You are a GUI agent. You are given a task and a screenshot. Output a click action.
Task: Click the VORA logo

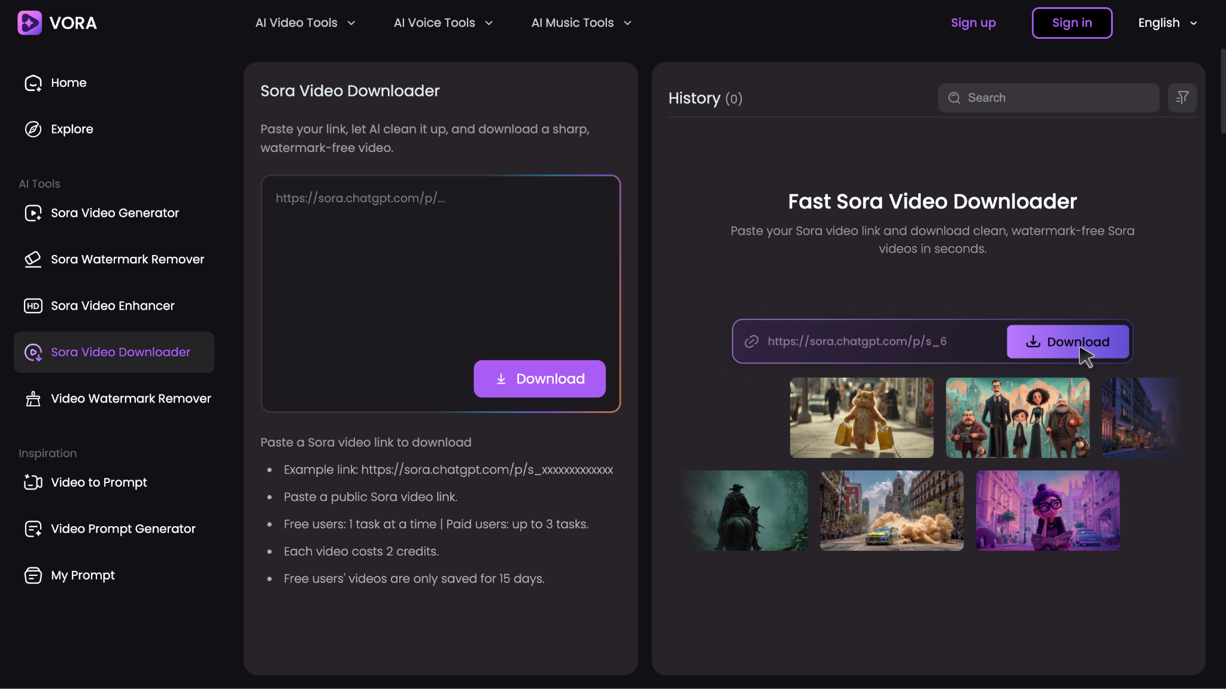[57, 23]
